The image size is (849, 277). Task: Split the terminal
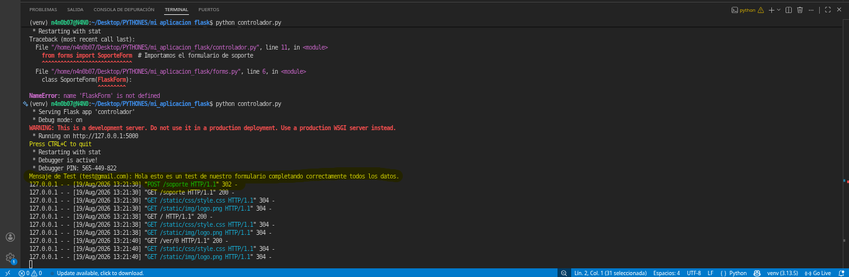[789, 10]
